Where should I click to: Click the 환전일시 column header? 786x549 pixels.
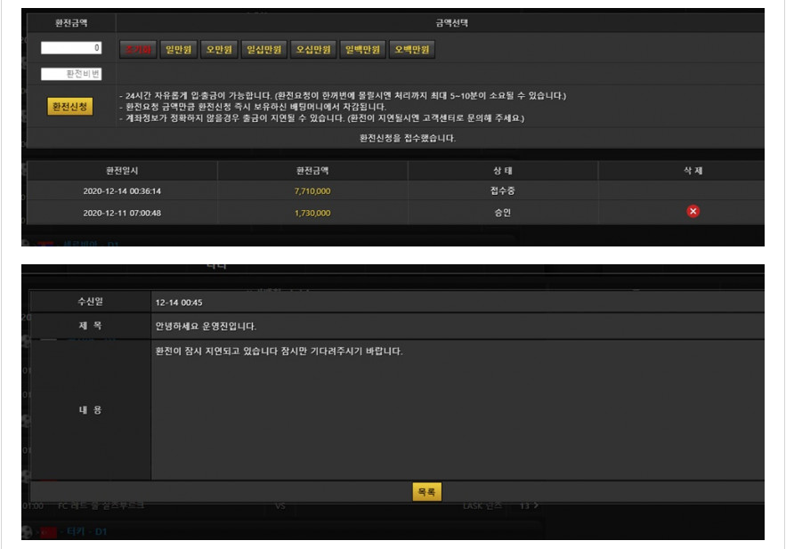(x=122, y=170)
